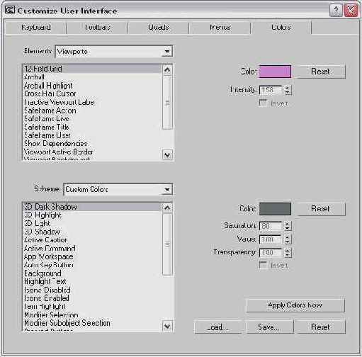Click the Customize User Interface window icon

pyautogui.click(x=10, y=10)
